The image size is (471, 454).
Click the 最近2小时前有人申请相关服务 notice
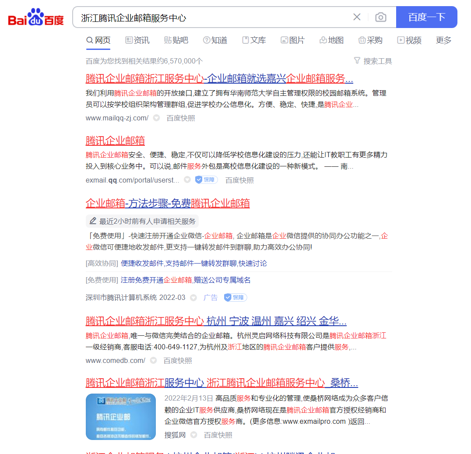(x=142, y=221)
